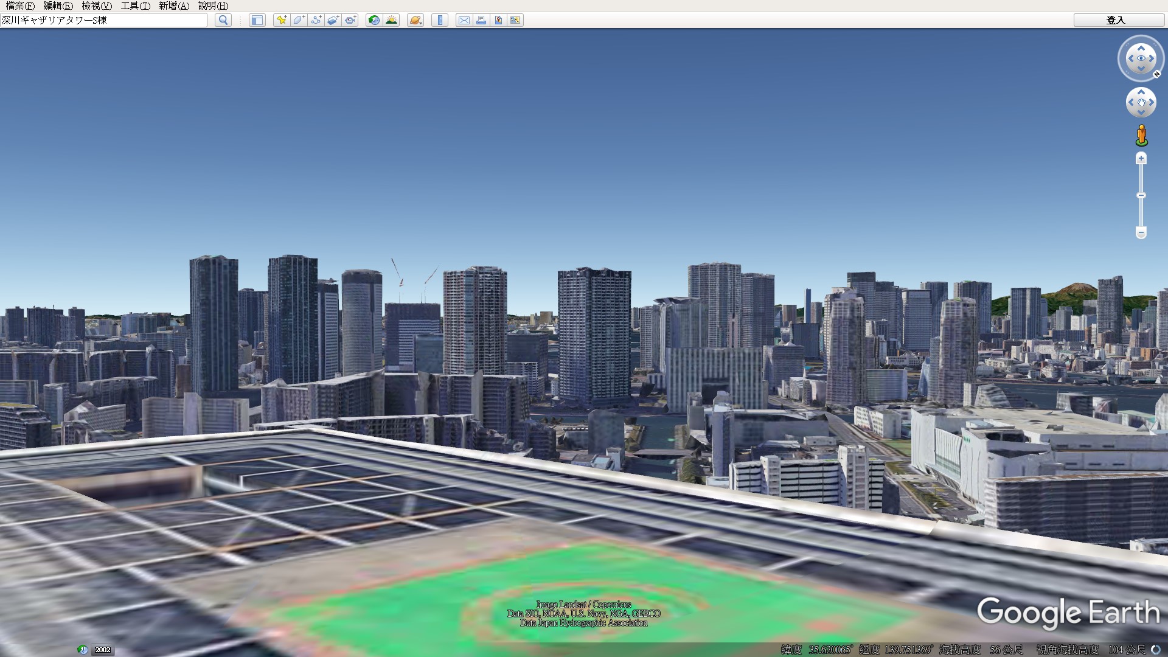This screenshot has width=1168, height=657.
Task: Email the view using the envelope icon
Action: (464, 20)
